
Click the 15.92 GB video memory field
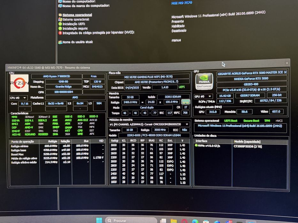225,96
